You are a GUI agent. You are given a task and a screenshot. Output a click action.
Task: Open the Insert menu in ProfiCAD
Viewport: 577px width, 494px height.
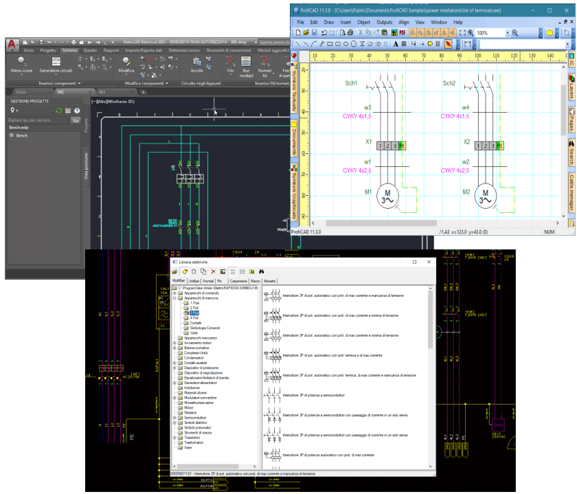[x=346, y=22]
